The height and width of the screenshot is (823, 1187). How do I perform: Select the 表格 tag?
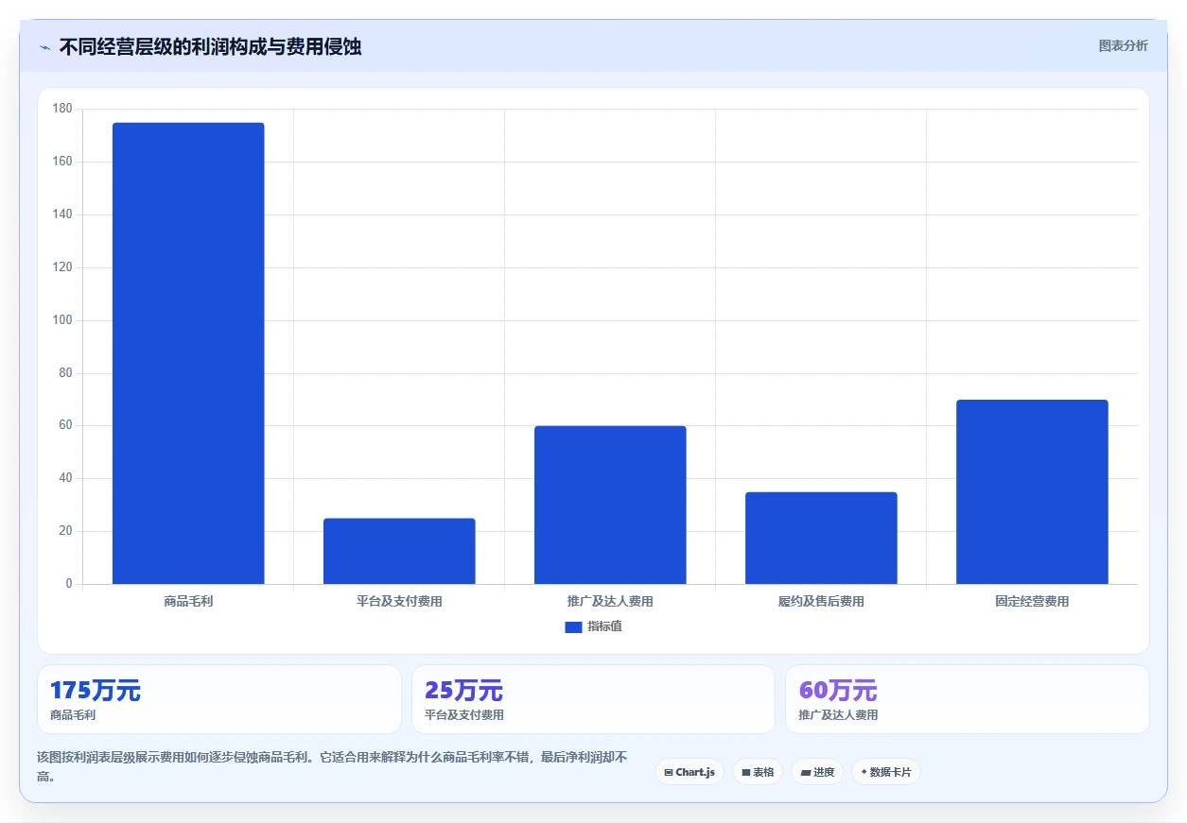point(758,772)
